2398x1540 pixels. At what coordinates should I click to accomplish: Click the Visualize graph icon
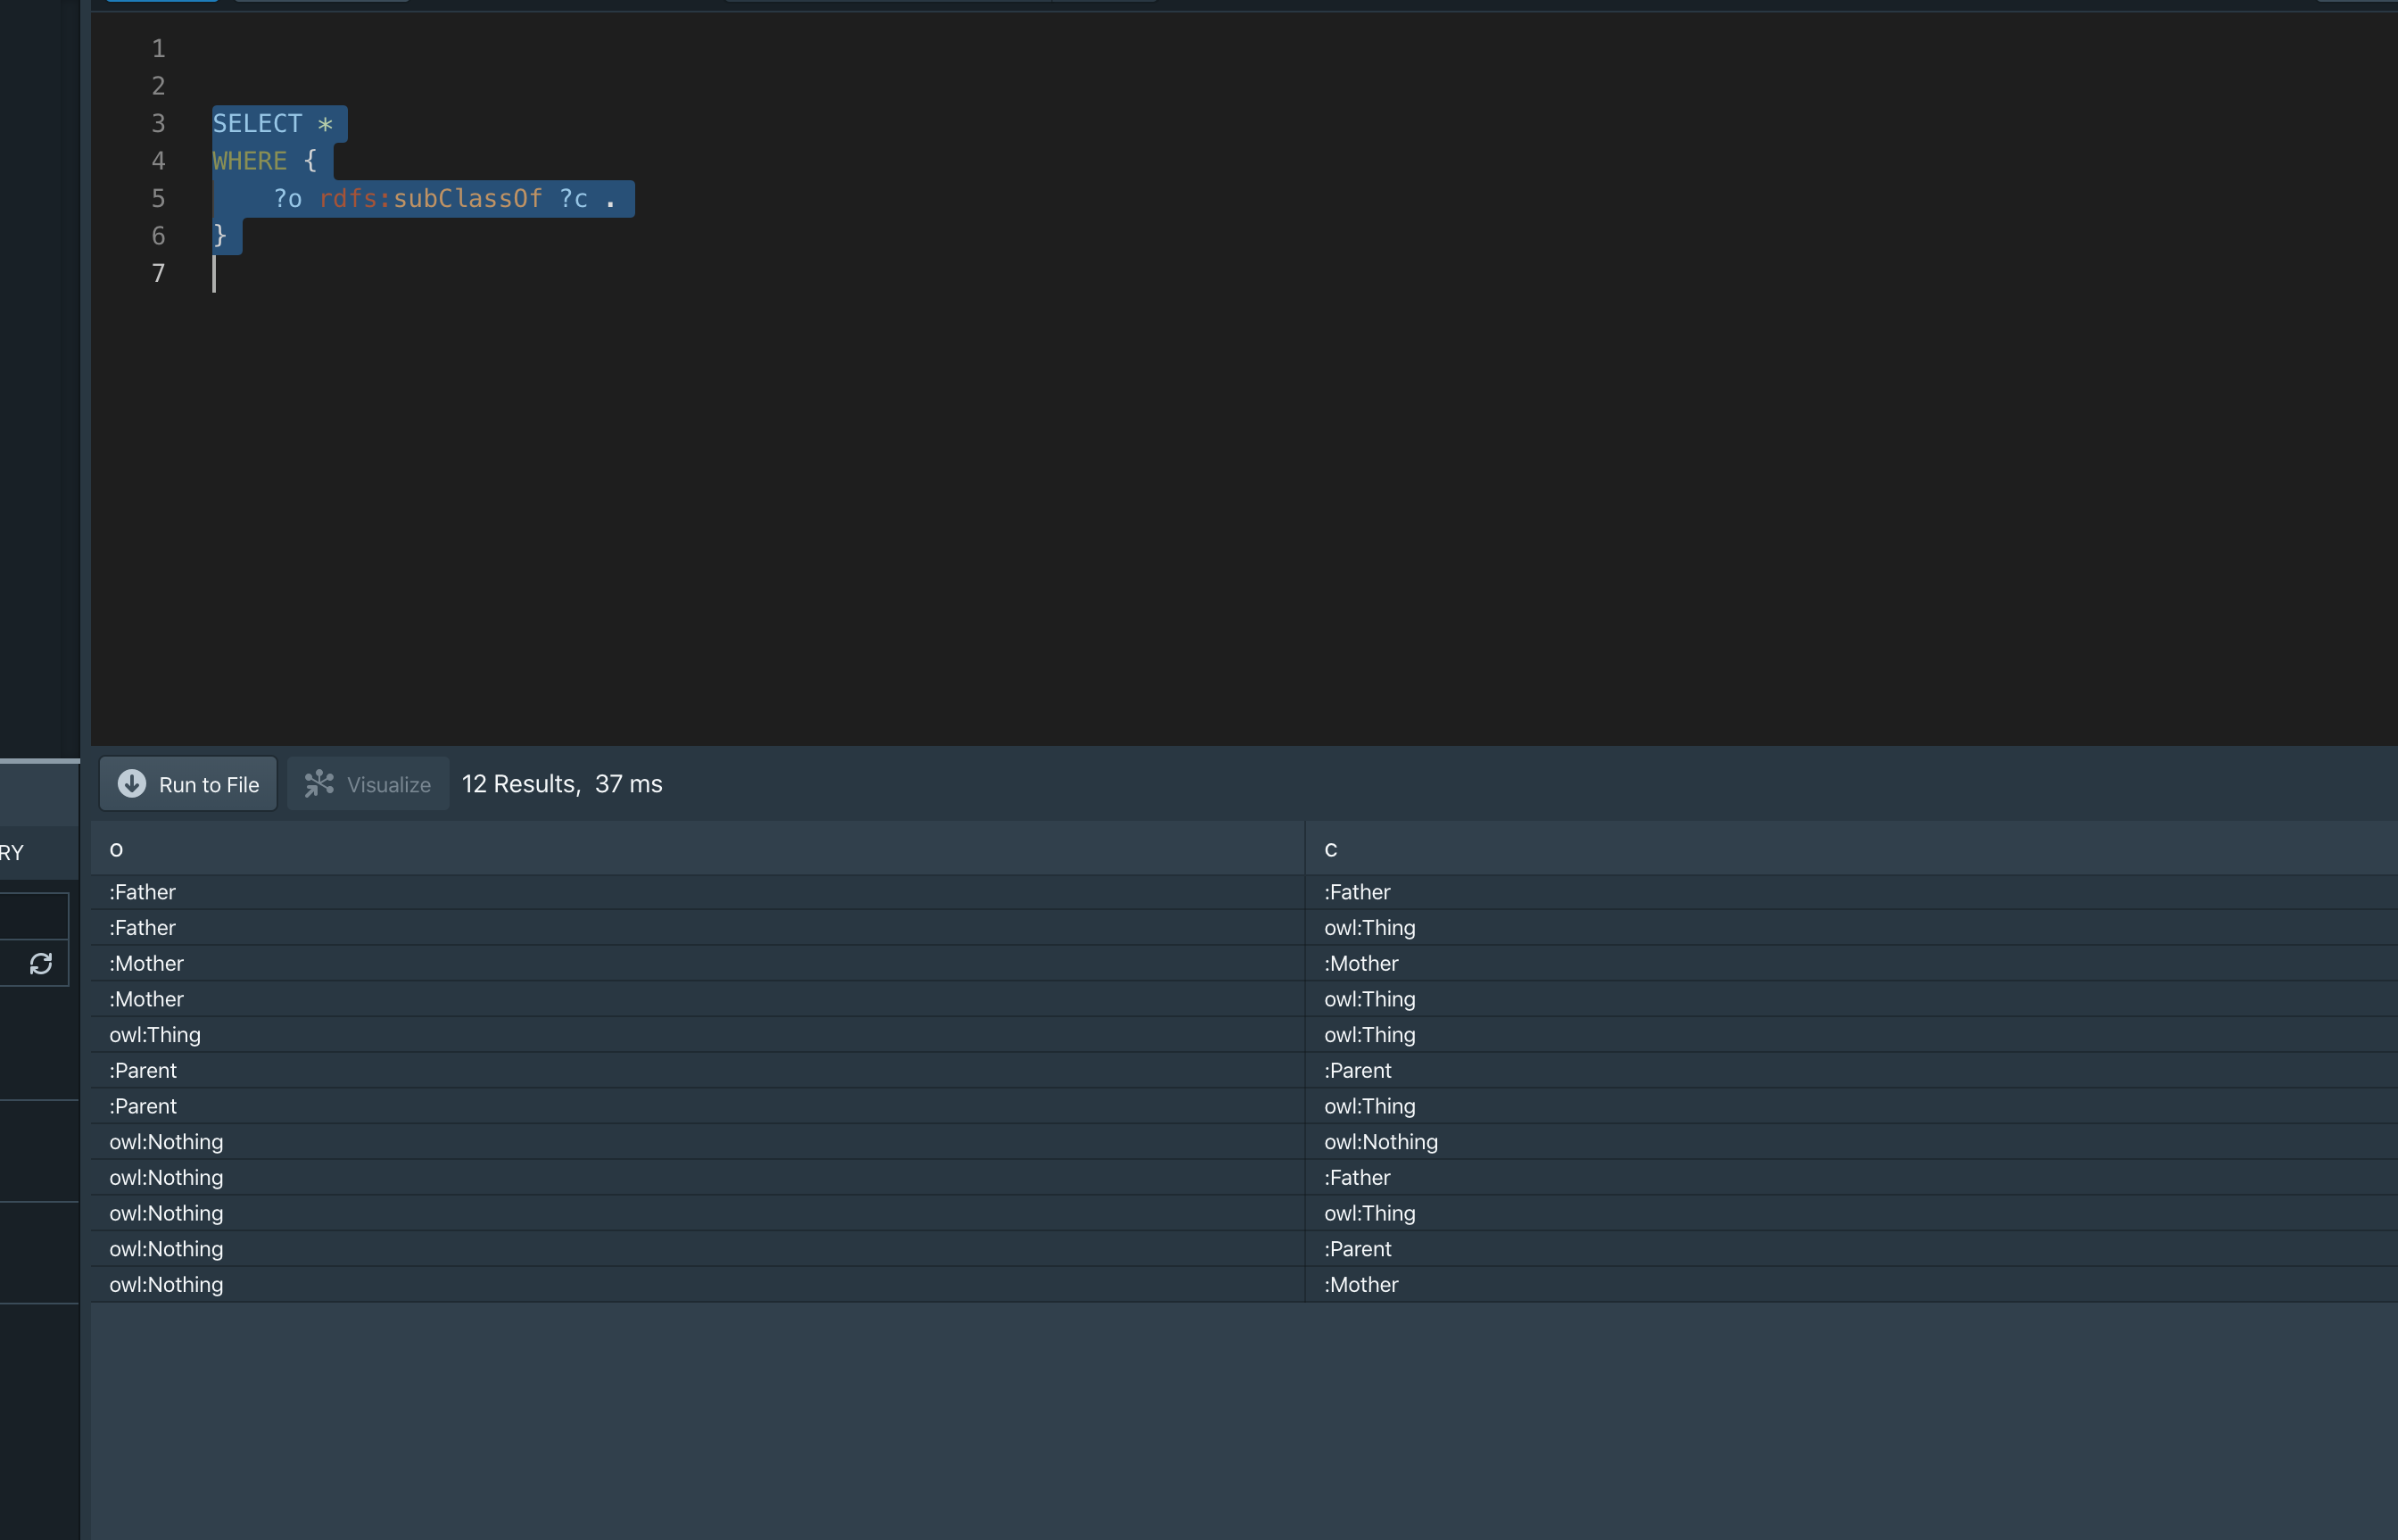318,783
